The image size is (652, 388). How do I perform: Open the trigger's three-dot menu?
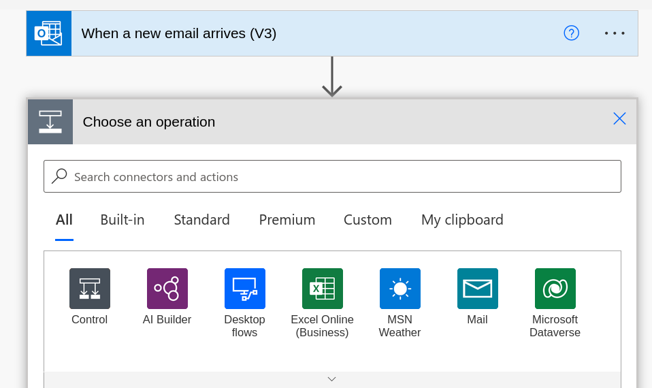615,33
